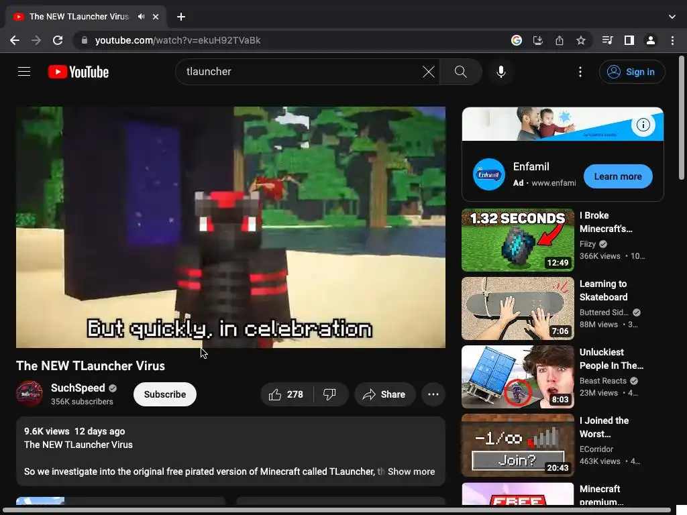Go to the YouTube home logo
The width and height of the screenshot is (687, 515).
[x=78, y=72]
